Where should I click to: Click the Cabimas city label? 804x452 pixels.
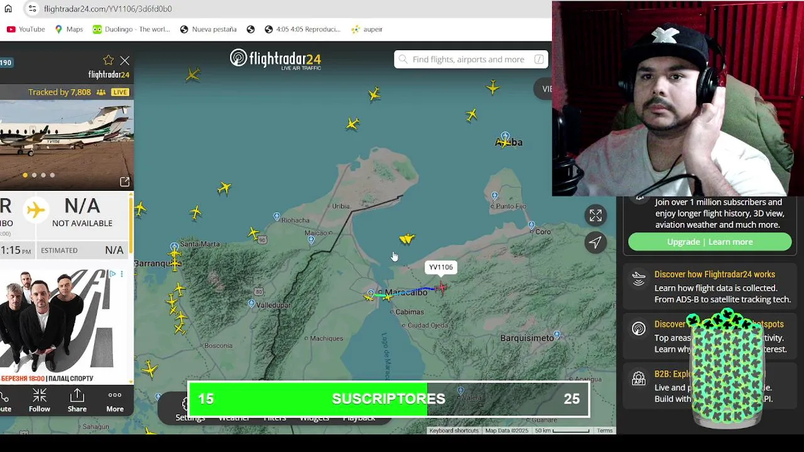pyautogui.click(x=410, y=312)
